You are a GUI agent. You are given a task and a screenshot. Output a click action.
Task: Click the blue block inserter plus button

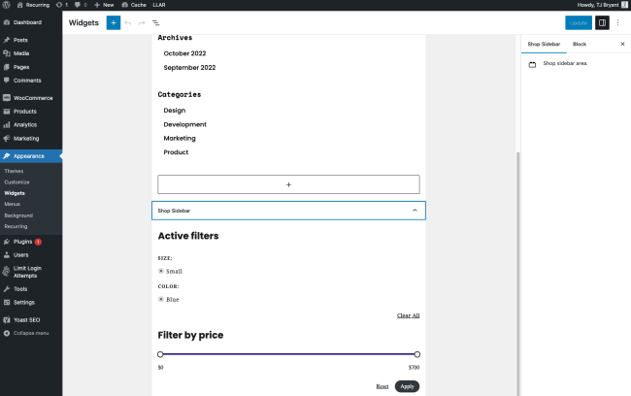point(114,21)
